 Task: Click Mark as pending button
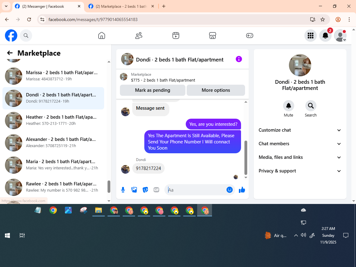[153, 90]
